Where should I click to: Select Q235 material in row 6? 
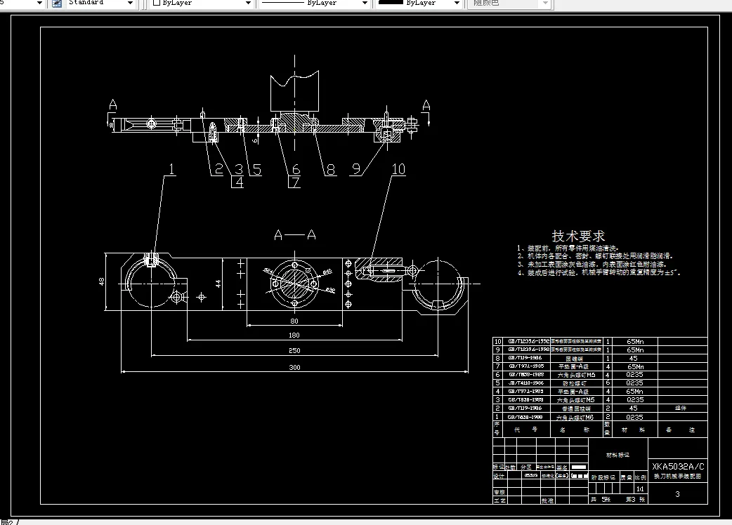(x=634, y=374)
